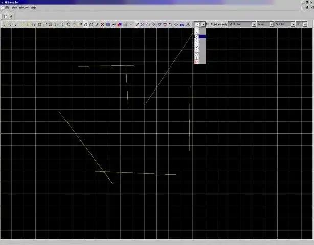Select the blue text tool icon
Screen dimensions: 314x245
pos(182,25)
